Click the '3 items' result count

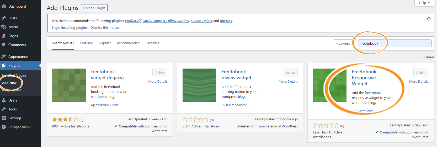point(429,57)
